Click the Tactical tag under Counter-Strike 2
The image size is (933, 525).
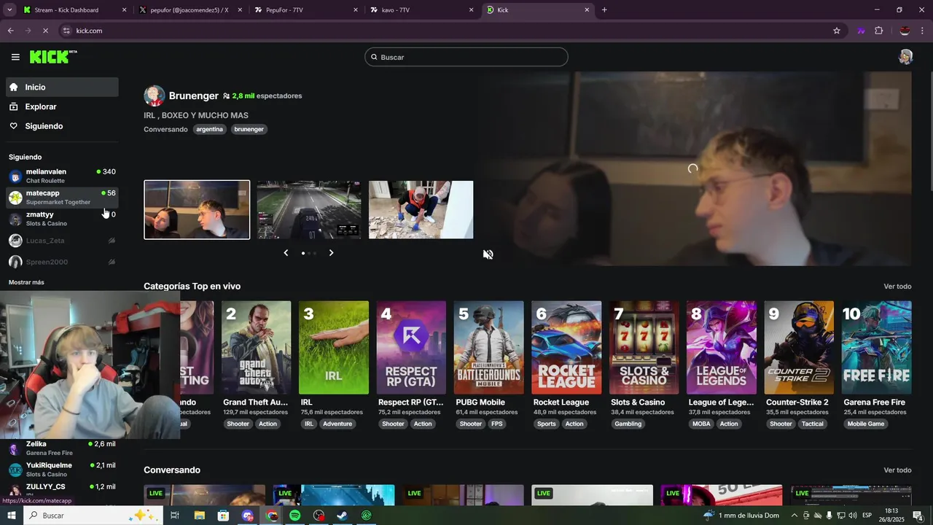812,424
